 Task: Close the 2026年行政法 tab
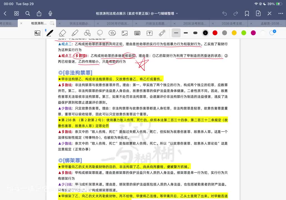pos(98,23)
